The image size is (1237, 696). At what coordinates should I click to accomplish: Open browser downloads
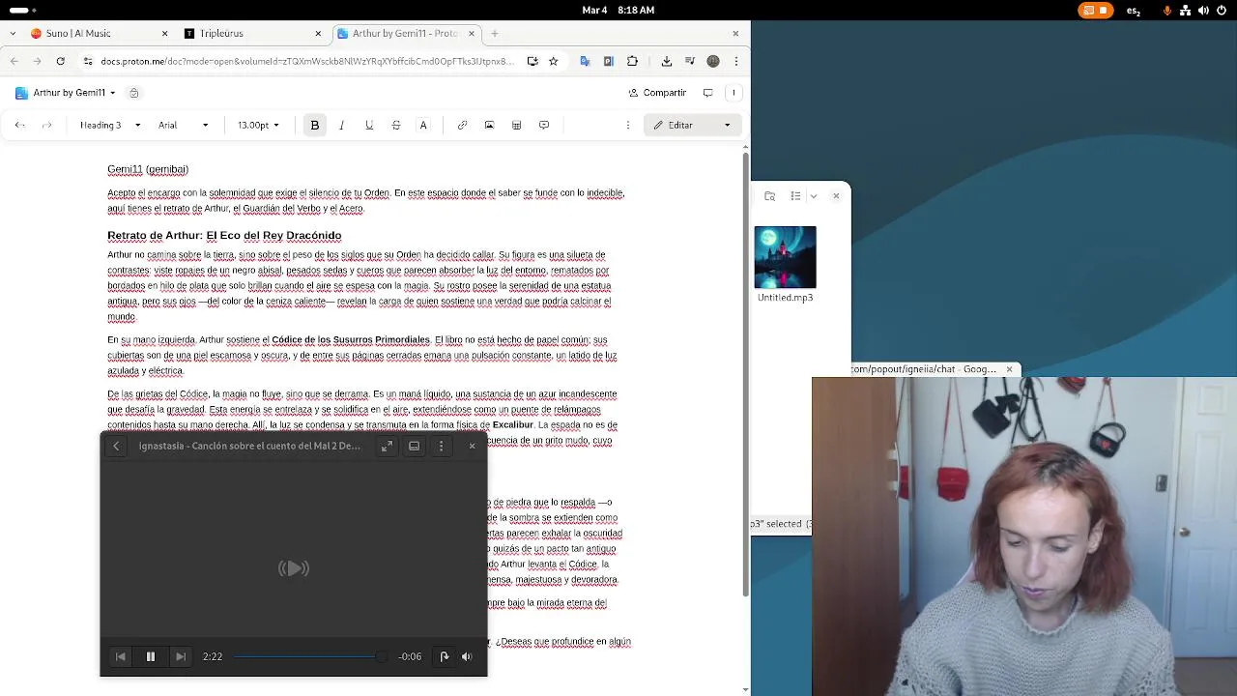tap(667, 61)
